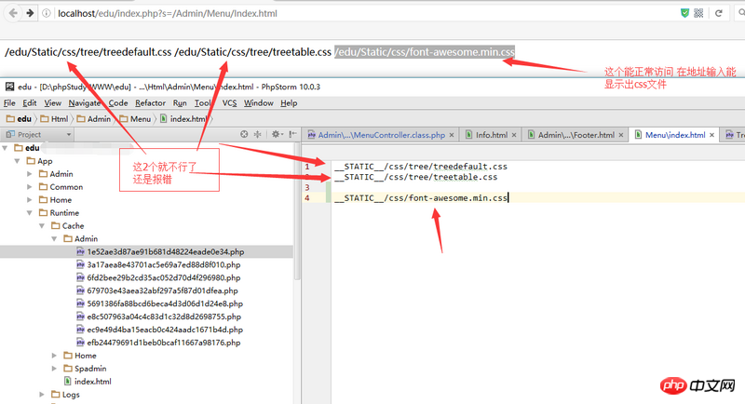745x404 pixels.
Task: Click the Admin breadcrumb in navigation bar
Action: (x=99, y=118)
